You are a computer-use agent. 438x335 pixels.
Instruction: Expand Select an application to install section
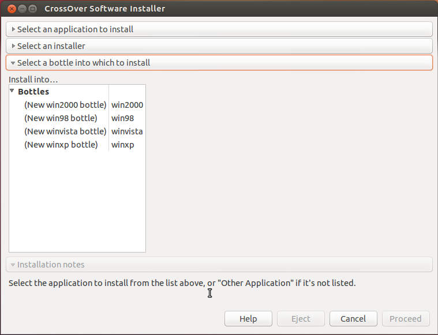coord(219,29)
